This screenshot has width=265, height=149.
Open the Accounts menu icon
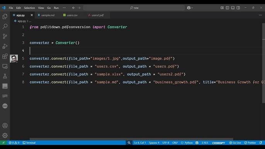click(x=5, y=125)
